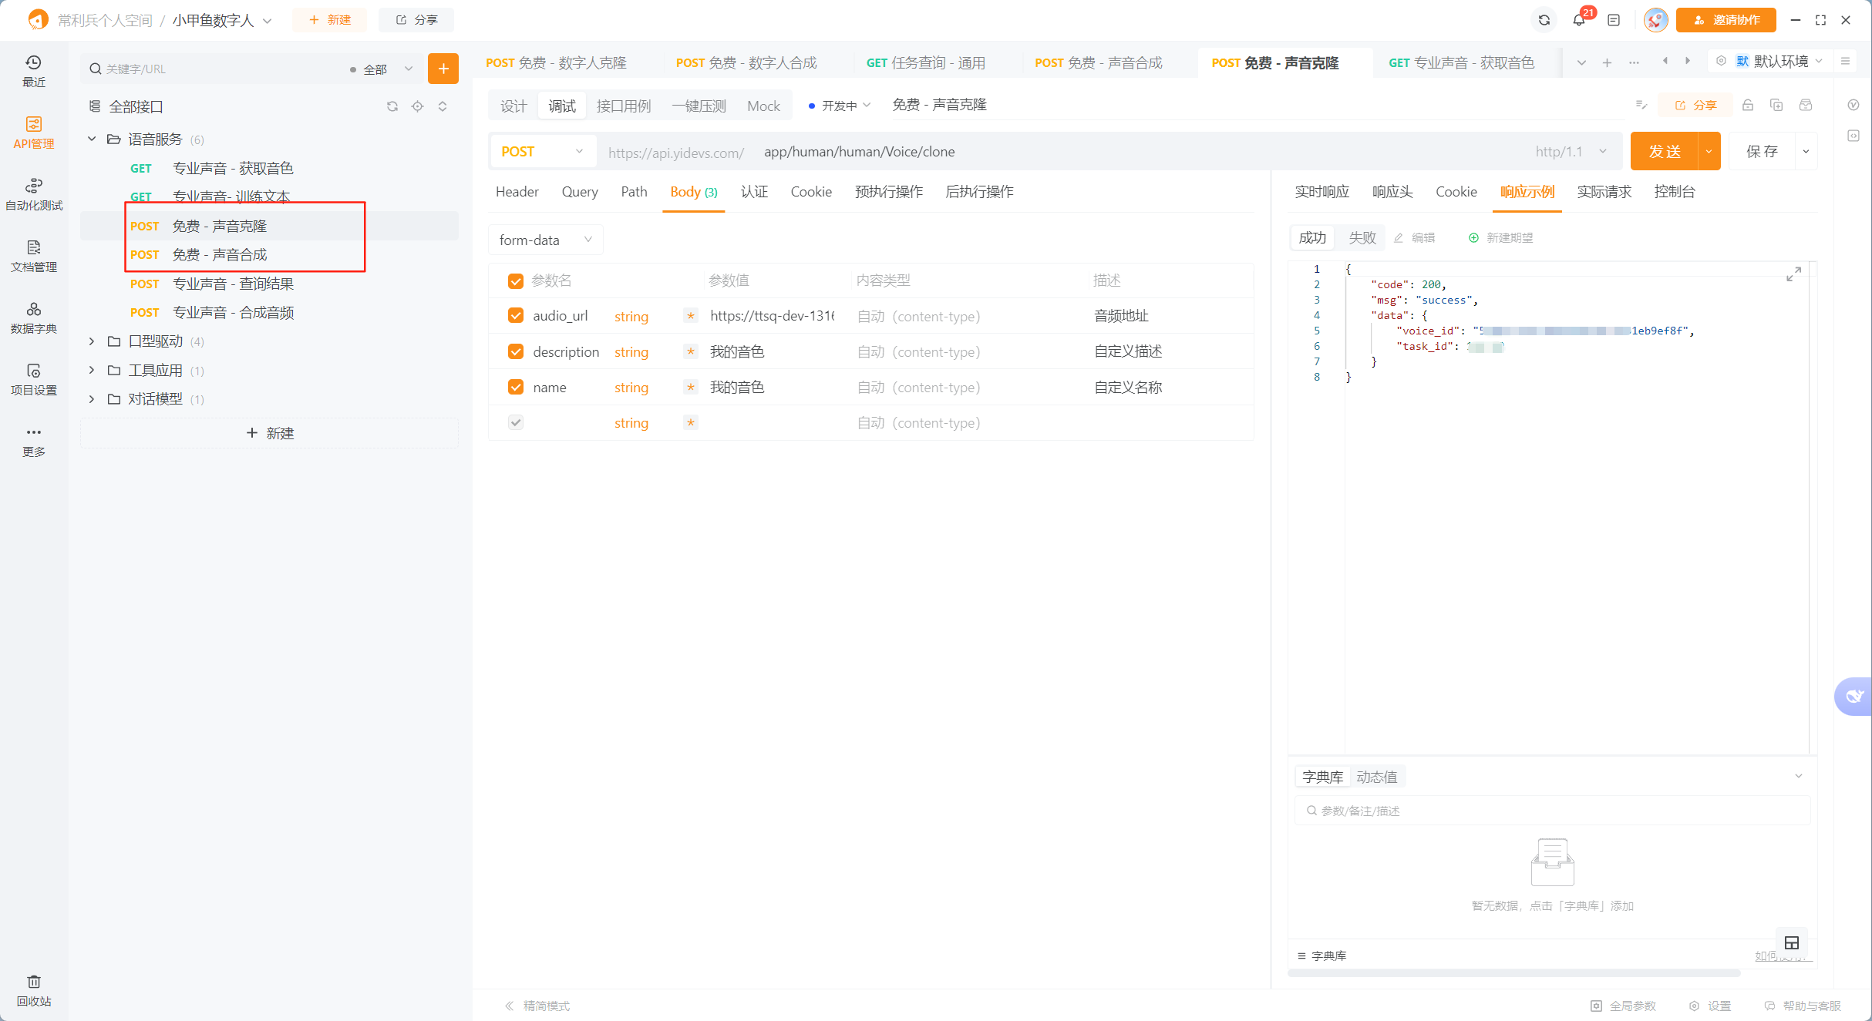The height and width of the screenshot is (1021, 1872).
Task: Toggle required star for audio_url
Action: [x=691, y=316]
